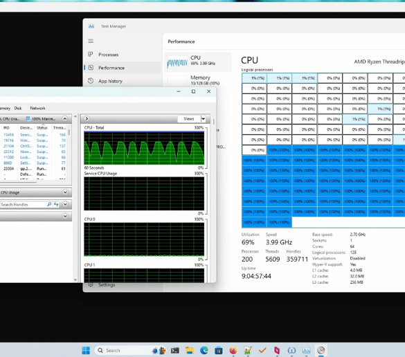Click the 3.99 GHz speed value
This screenshot has width=405, height=357.
(x=279, y=242)
